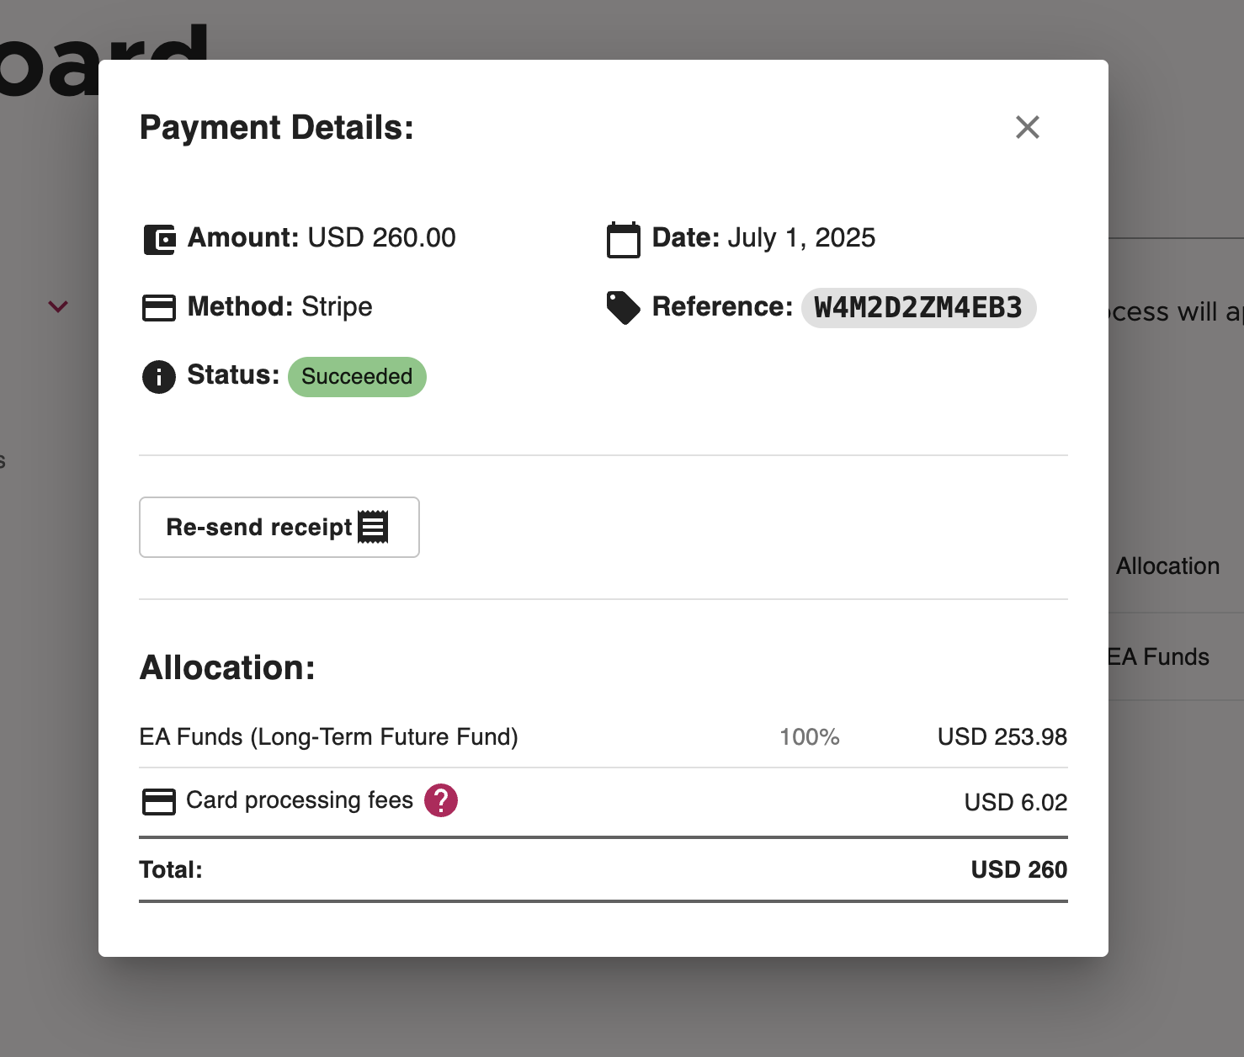Click the card processing fees help icon
Image resolution: width=1244 pixels, height=1057 pixels.
pos(441,800)
